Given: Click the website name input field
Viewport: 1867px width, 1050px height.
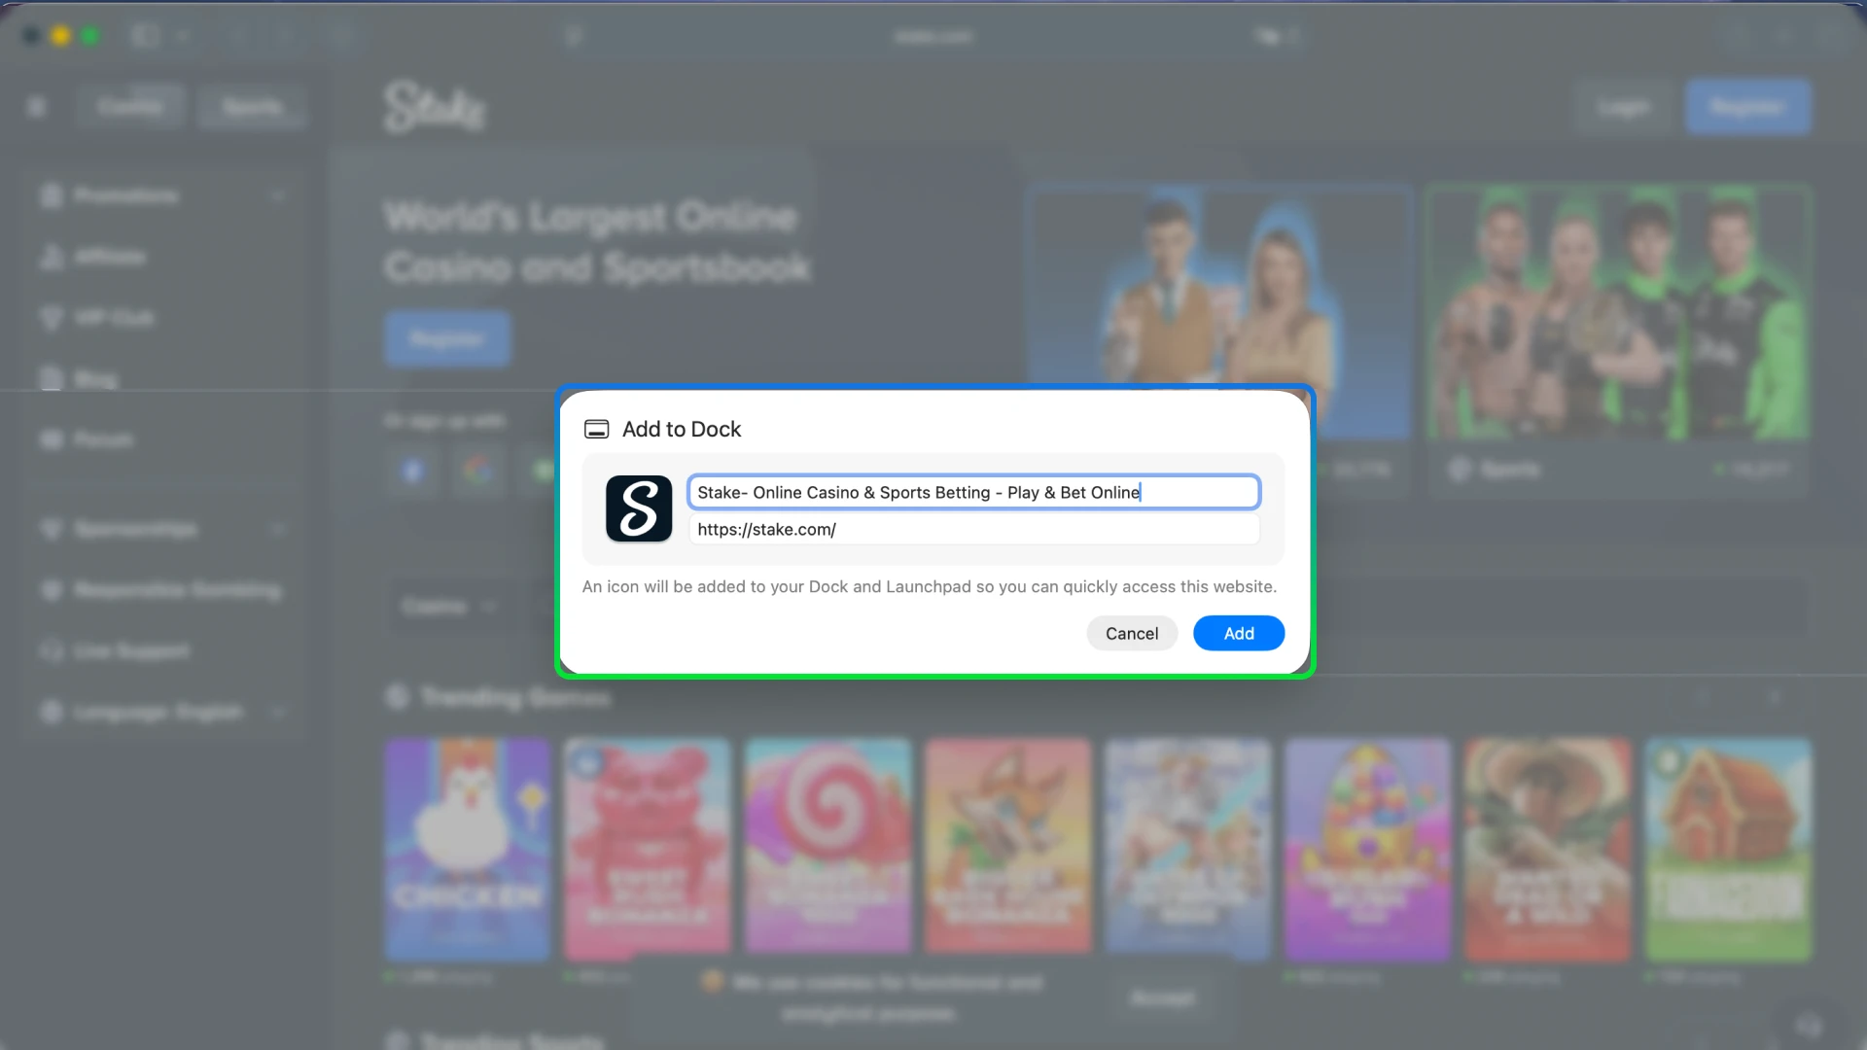Looking at the screenshot, I should [x=972, y=492].
